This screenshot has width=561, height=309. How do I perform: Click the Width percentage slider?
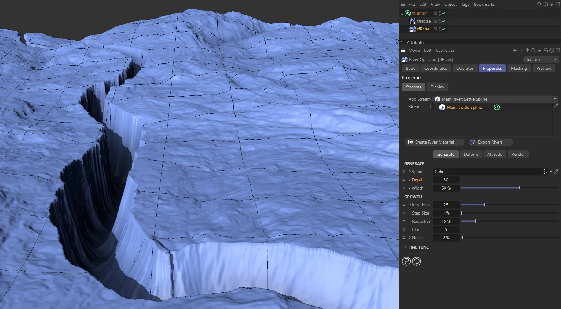(519, 188)
